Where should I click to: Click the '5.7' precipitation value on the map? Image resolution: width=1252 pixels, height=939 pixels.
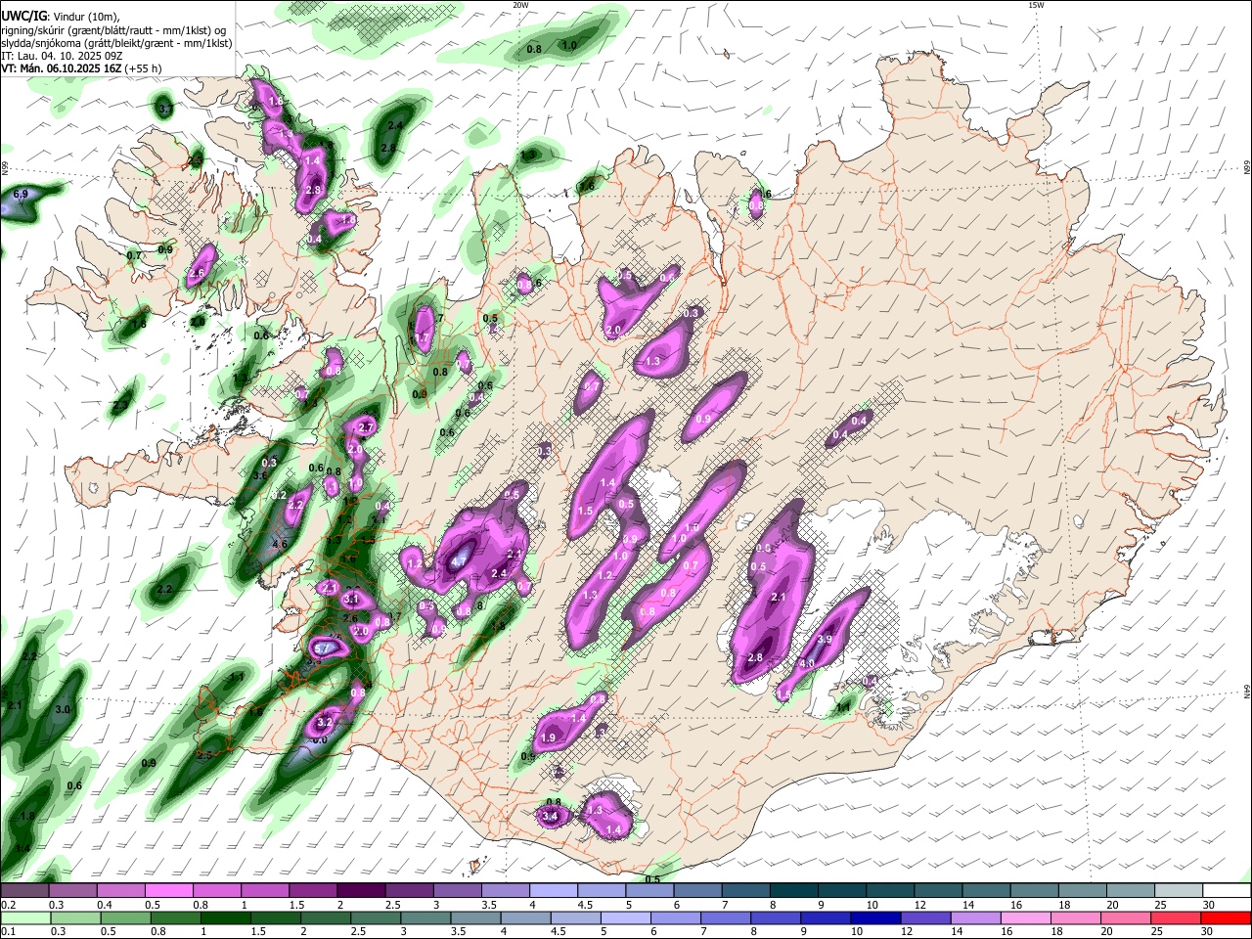322,648
